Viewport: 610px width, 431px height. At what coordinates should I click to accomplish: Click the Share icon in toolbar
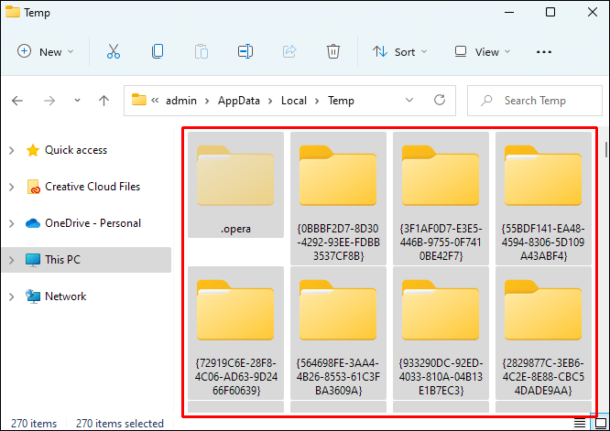[x=289, y=51]
